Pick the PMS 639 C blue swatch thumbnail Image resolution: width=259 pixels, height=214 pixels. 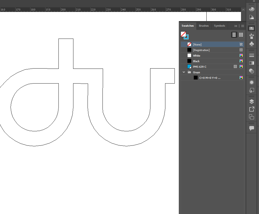189,67
